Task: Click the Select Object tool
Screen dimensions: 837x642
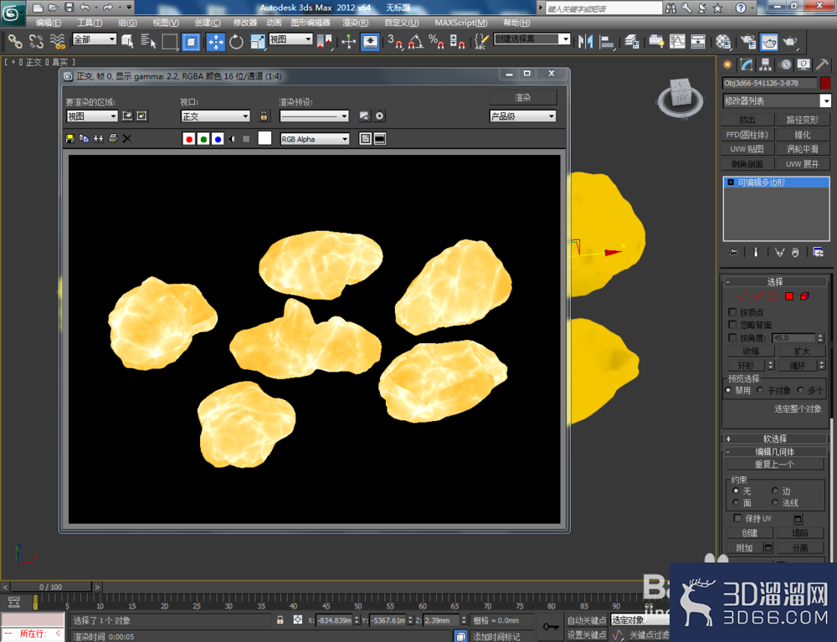Action: [127, 42]
